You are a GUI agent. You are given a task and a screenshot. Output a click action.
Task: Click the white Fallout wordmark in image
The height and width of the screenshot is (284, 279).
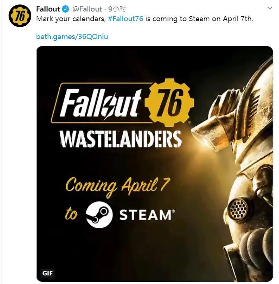pyautogui.click(x=101, y=103)
